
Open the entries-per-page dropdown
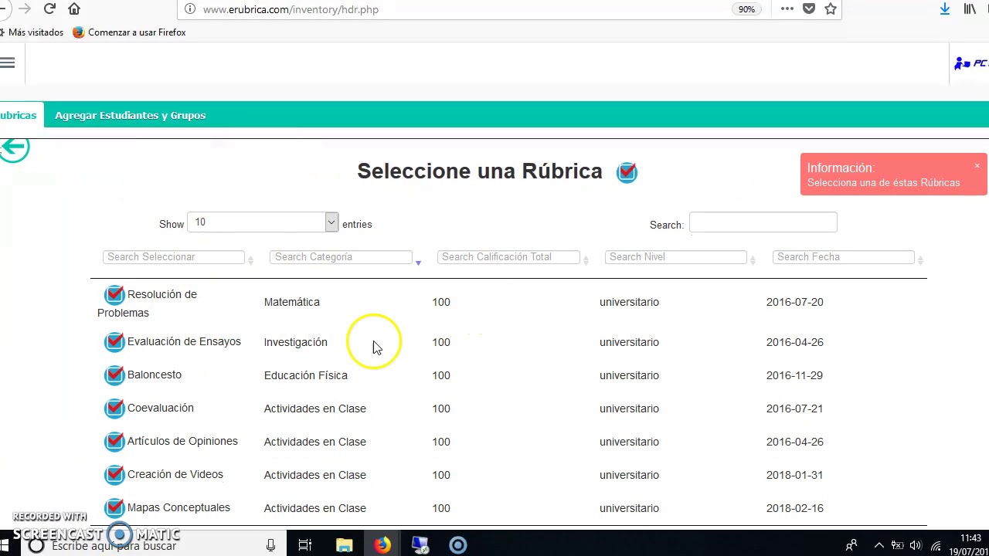click(263, 222)
